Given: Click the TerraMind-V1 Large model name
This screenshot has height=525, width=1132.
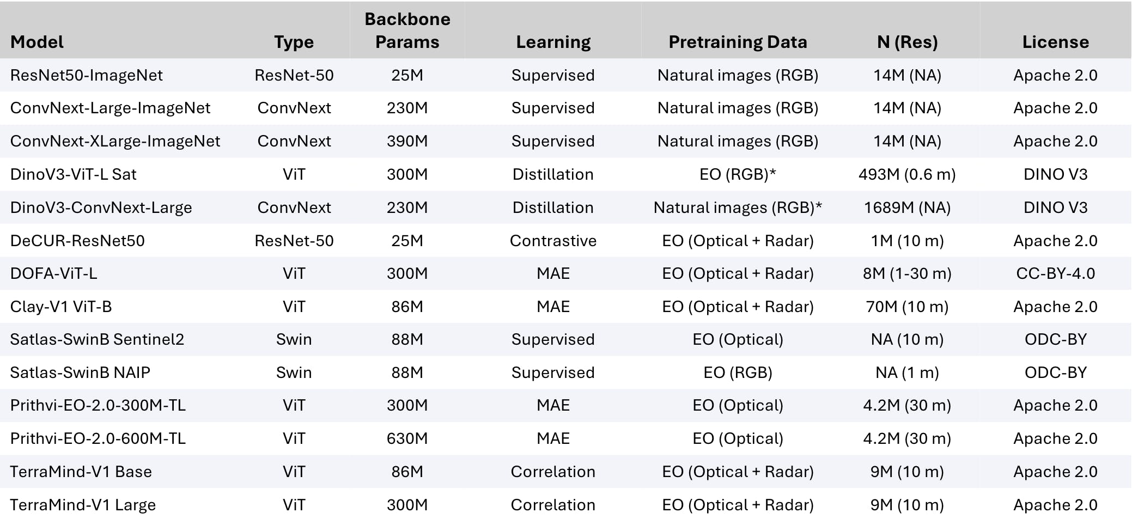Looking at the screenshot, I should [x=83, y=505].
